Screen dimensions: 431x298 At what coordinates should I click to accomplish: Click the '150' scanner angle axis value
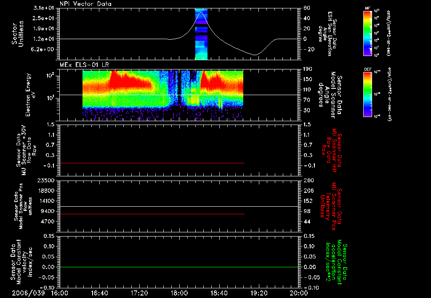(309, 79)
